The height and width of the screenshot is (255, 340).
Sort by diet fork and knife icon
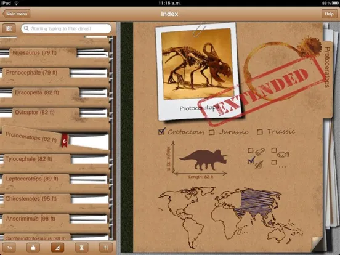point(106,248)
